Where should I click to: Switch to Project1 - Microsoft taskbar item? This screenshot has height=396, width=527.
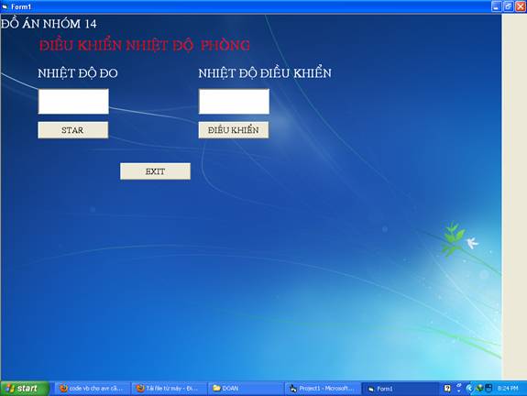click(323, 389)
